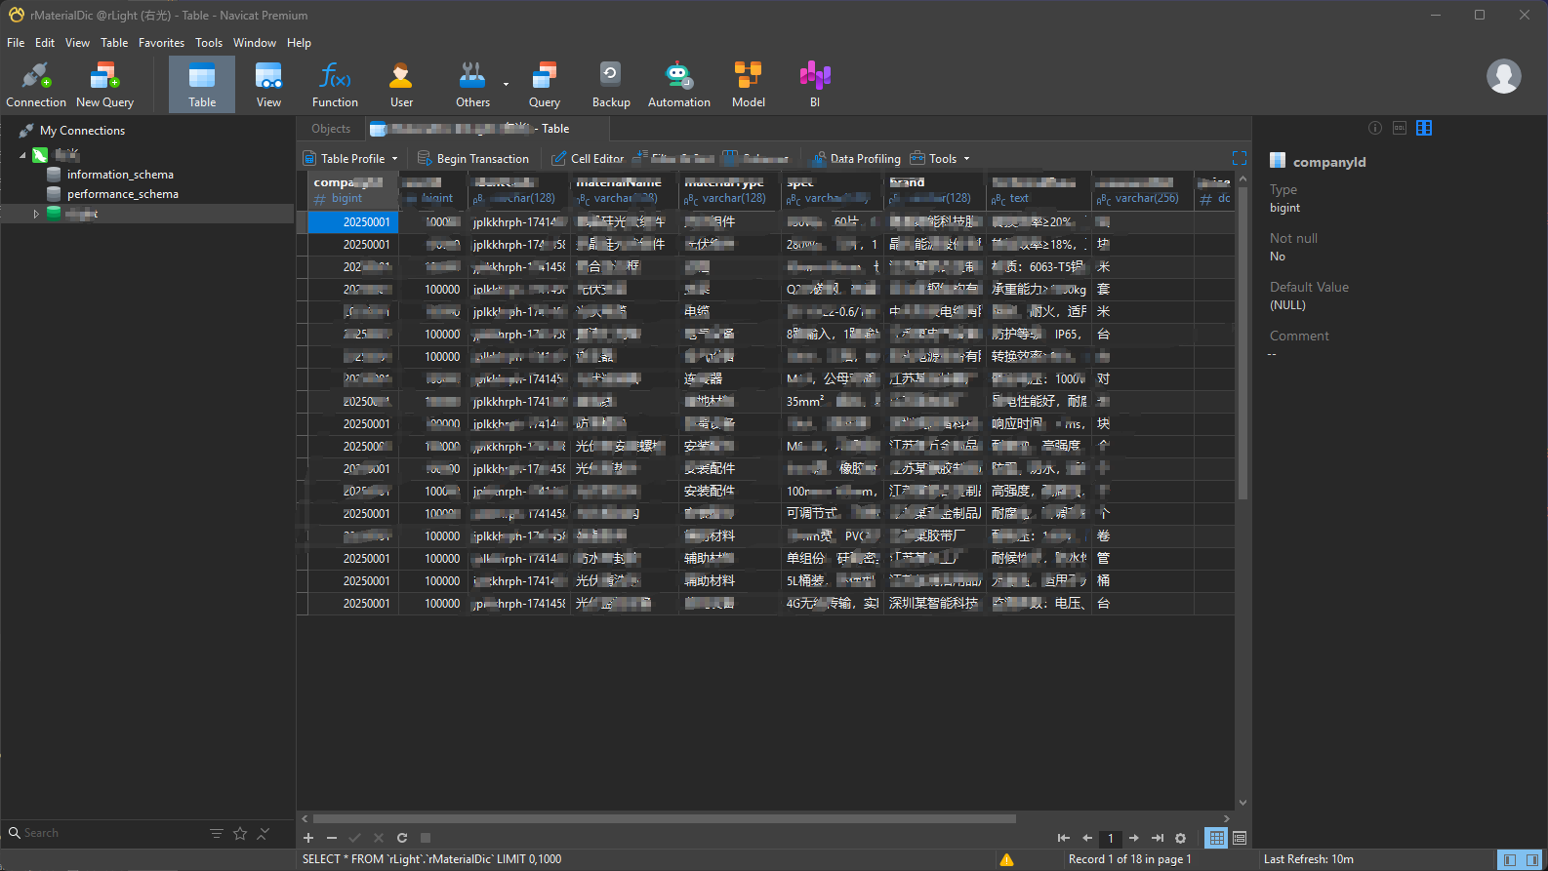Viewport: 1548px width, 871px height.
Task: Open the Automation tool
Action: [x=678, y=85]
